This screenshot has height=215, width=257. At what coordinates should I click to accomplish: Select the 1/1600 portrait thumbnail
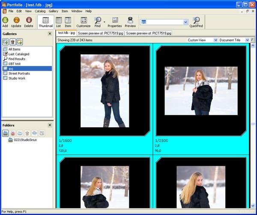(x=105, y=91)
